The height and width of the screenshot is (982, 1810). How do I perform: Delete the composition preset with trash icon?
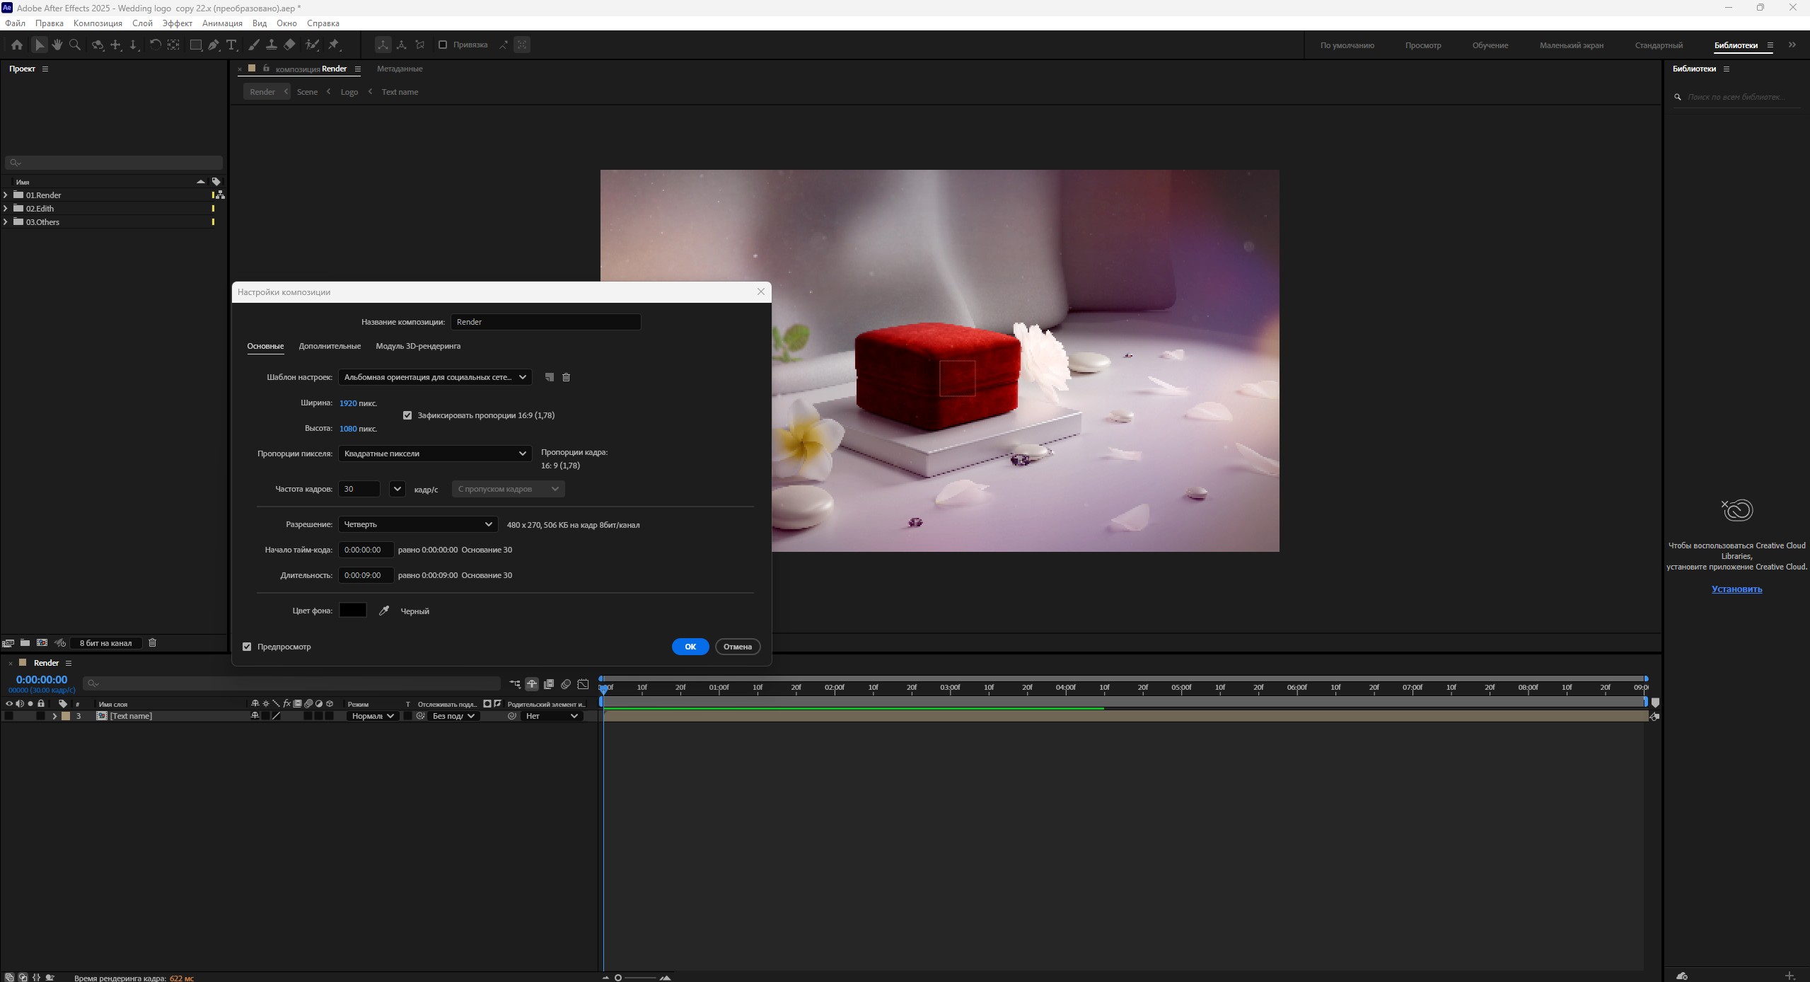click(566, 377)
